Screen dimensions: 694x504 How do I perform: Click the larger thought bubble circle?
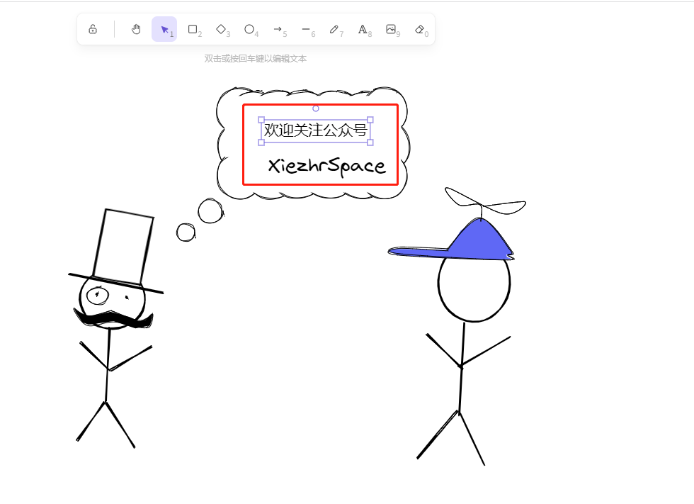pyautogui.click(x=211, y=211)
